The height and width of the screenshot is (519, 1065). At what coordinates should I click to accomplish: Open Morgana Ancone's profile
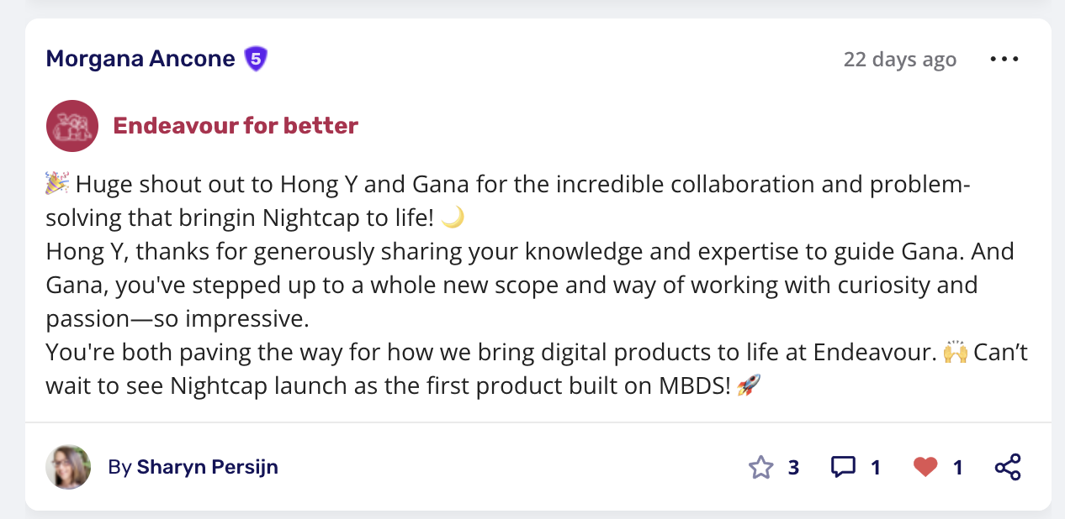140,59
